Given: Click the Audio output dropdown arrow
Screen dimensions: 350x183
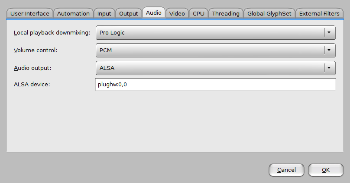Looking at the screenshot, I should (329, 68).
